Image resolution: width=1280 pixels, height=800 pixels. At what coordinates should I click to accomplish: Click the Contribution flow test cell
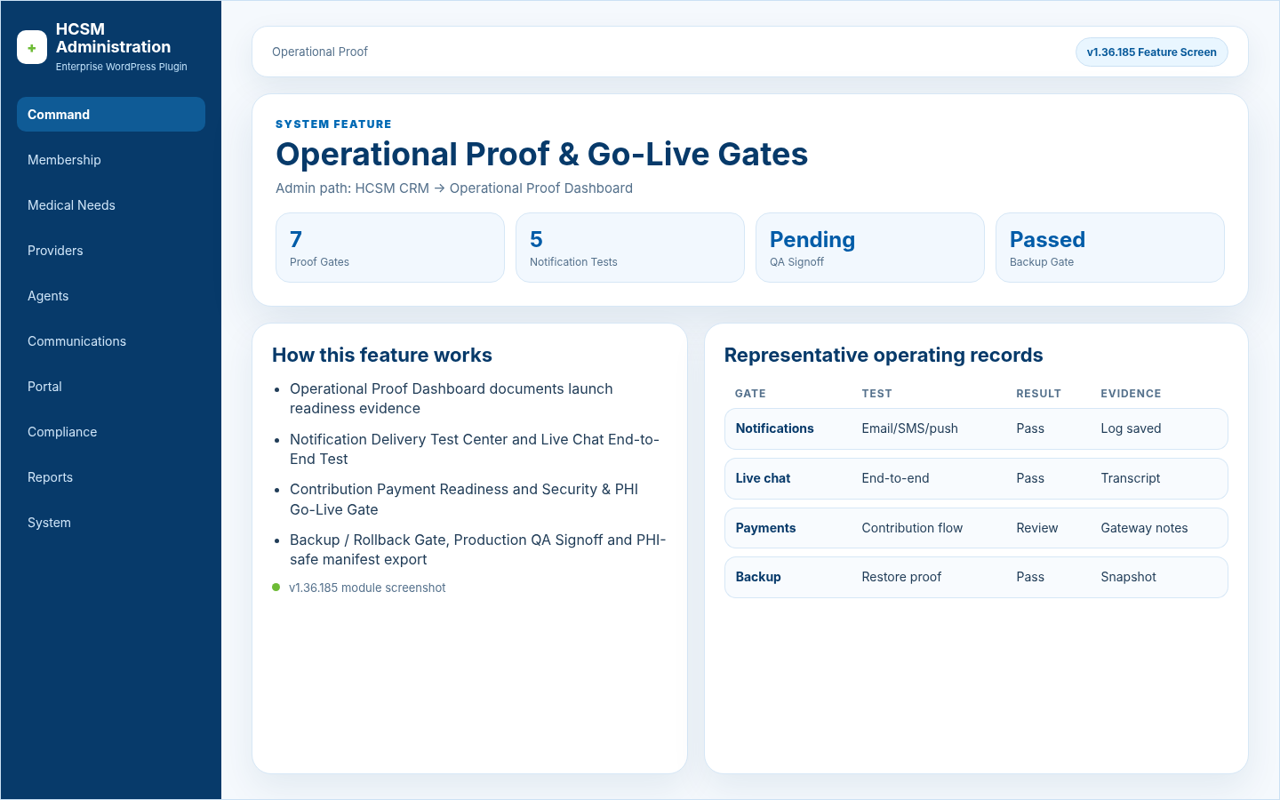tap(912, 528)
